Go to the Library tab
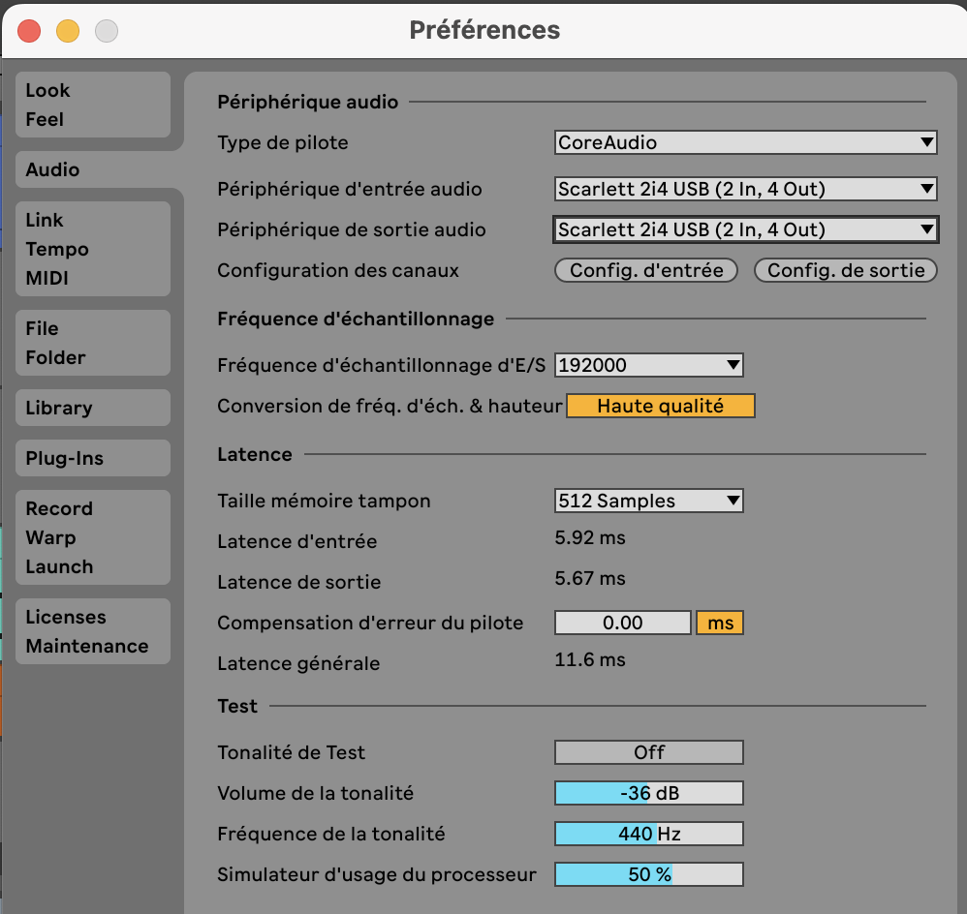Viewport: 967px width, 914px height. click(x=93, y=408)
